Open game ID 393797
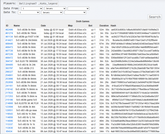 tap(9, 68)
